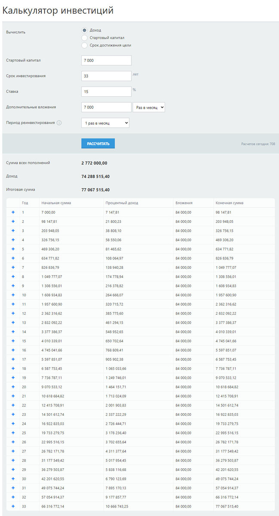Expand year 21 row with plus icon
The width and height of the screenshot is (279, 516).
point(13,396)
